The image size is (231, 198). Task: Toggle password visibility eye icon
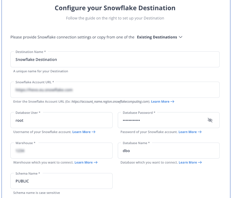(210, 120)
